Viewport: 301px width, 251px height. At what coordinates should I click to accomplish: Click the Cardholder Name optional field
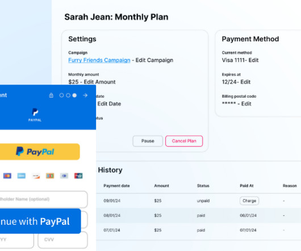click(x=44, y=199)
